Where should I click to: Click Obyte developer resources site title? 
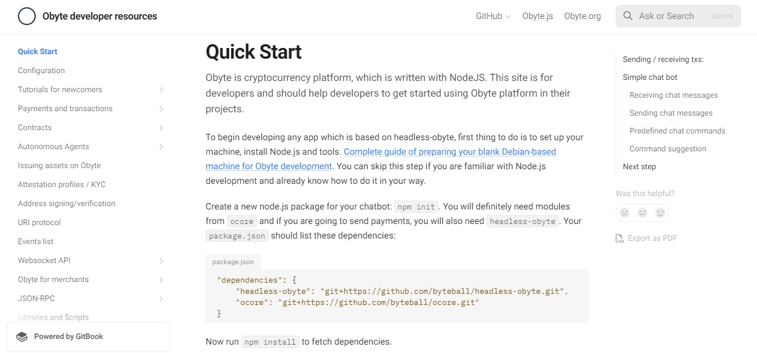click(x=99, y=16)
